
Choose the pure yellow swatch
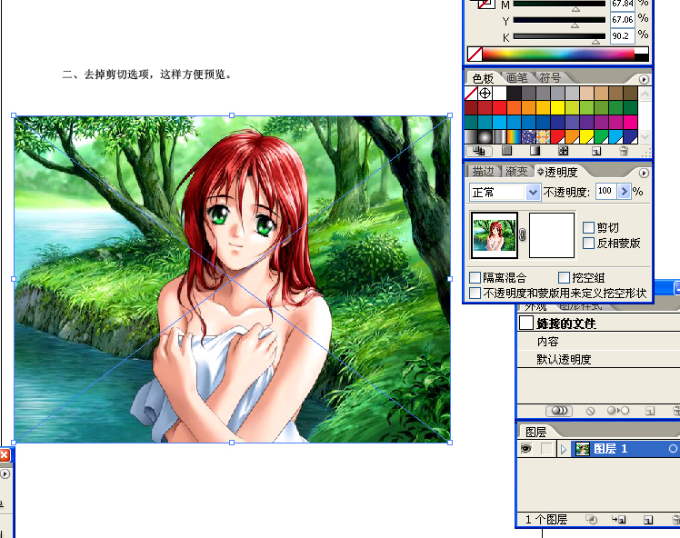coord(557,107)
